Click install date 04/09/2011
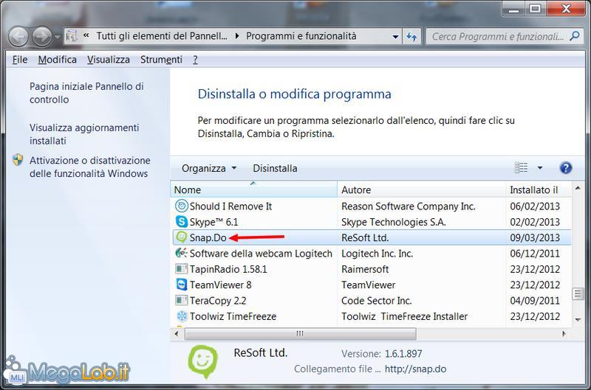 (535, 301)
